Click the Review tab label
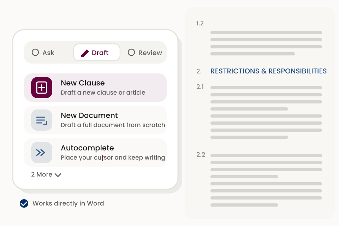The image size is (339, 226). (x=150, y=53)
